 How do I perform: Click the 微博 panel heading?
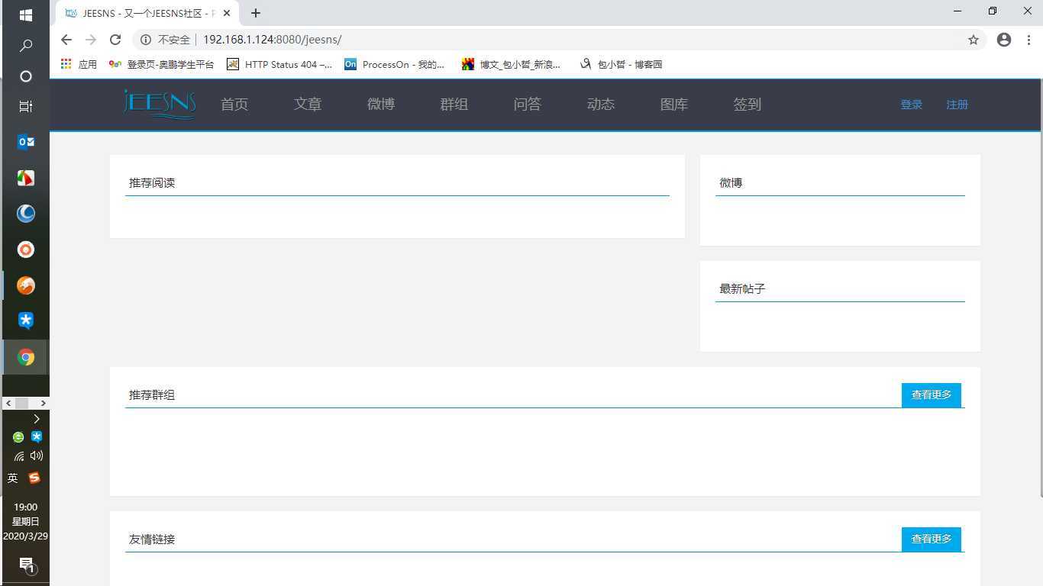[x=731, y=183]
